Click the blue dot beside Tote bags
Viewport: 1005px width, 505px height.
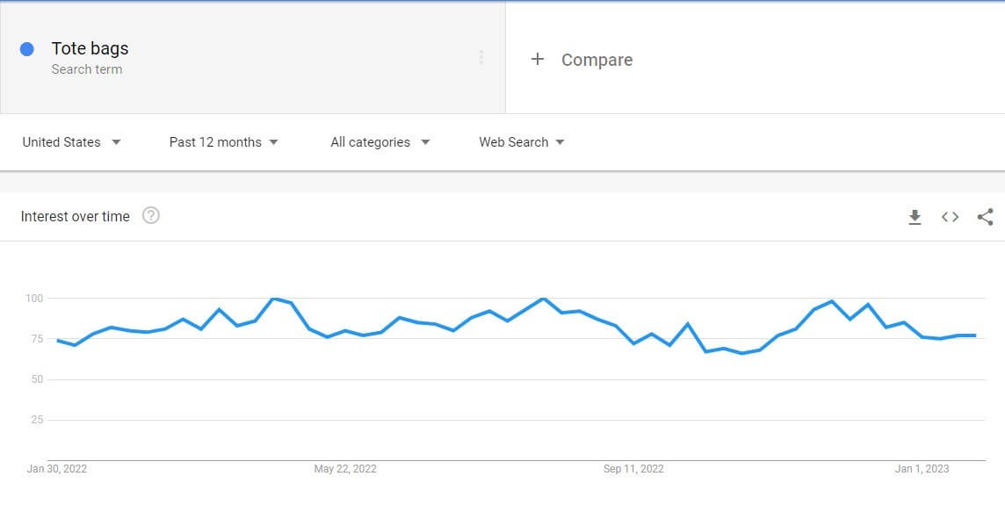pyautogui.click(x=27, y=49)
